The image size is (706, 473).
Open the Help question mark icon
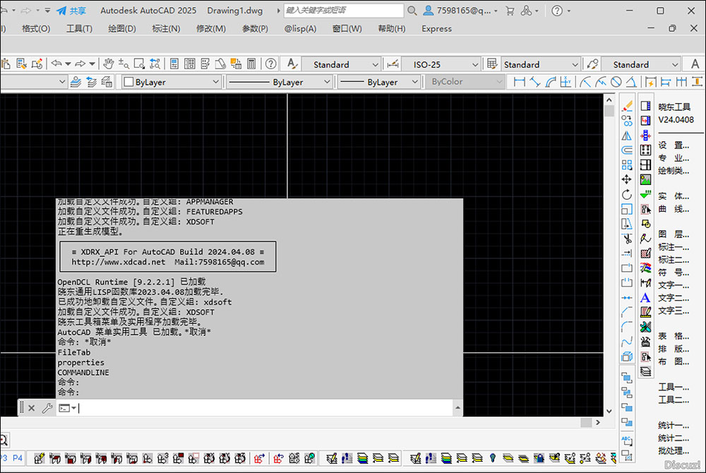270,64
